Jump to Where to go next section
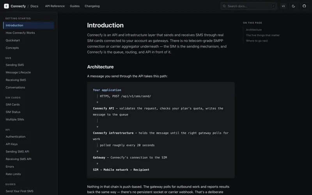 (257, 41)
